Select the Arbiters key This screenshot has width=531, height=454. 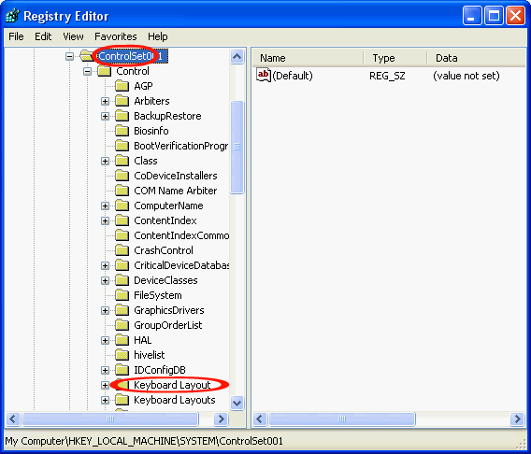[x=151, y=101]
